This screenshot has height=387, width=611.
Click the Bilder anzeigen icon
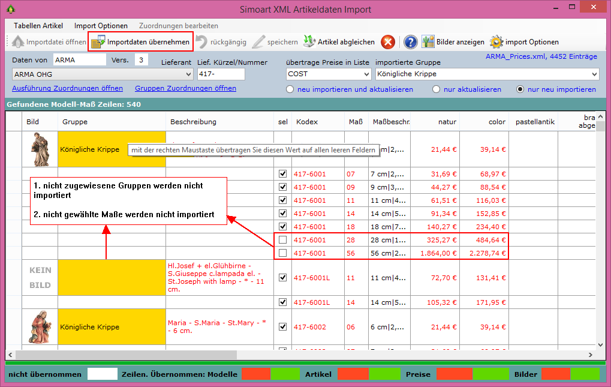click(x=428, y=42)
